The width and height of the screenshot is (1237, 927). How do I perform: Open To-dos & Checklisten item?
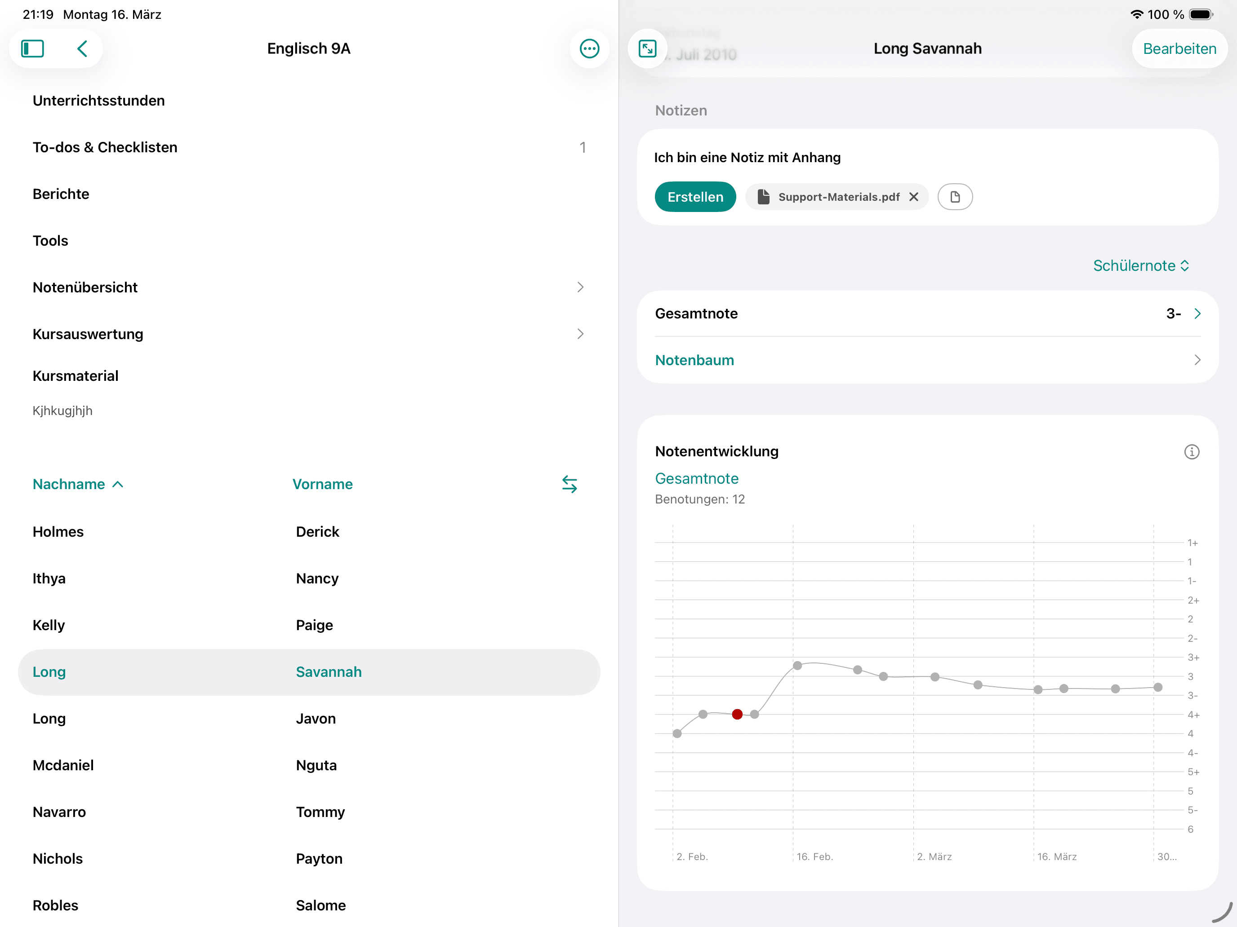click(105, 147)
